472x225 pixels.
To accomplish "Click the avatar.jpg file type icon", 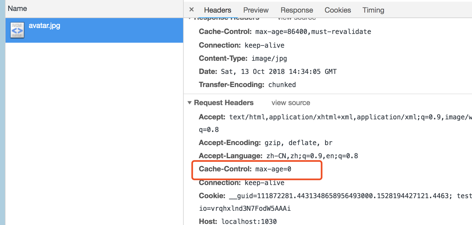I will click(x=17, y=30).
